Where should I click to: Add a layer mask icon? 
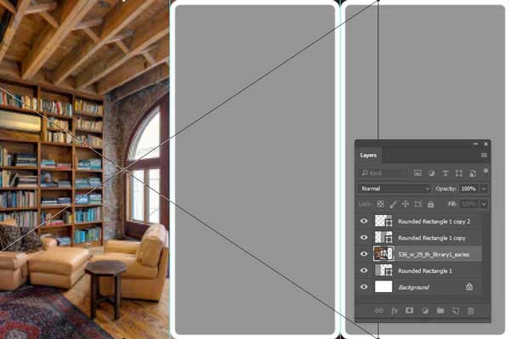pyautogui.click(x=410, y=311)
